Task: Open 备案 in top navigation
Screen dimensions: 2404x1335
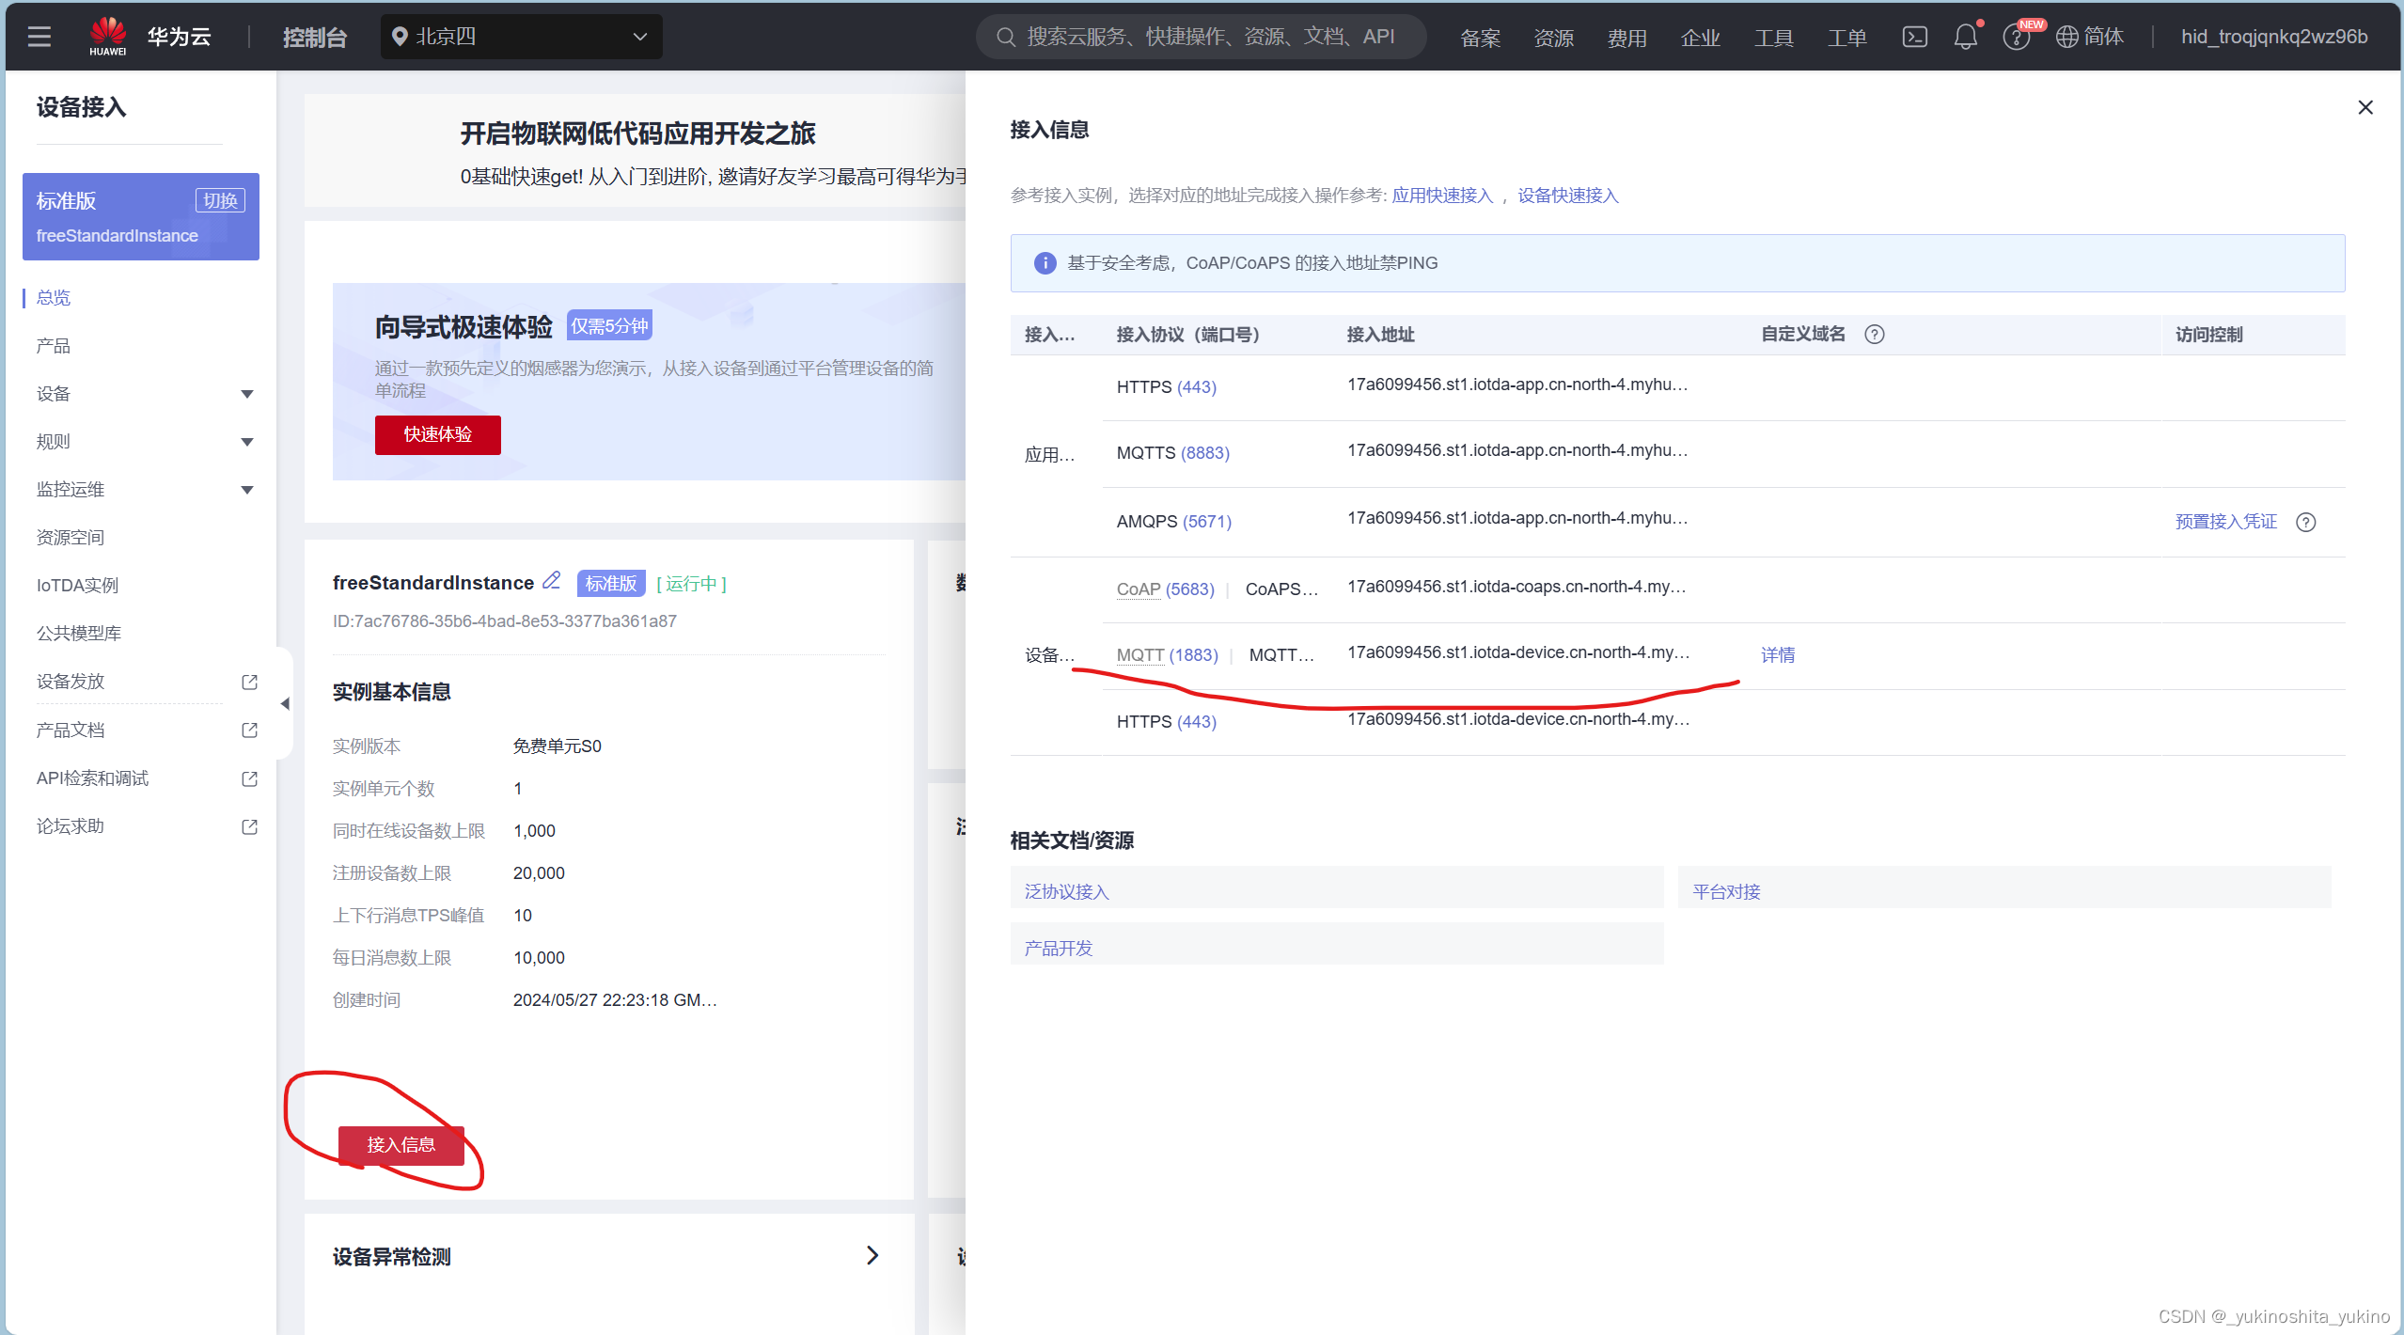Action: (1480, 38)
